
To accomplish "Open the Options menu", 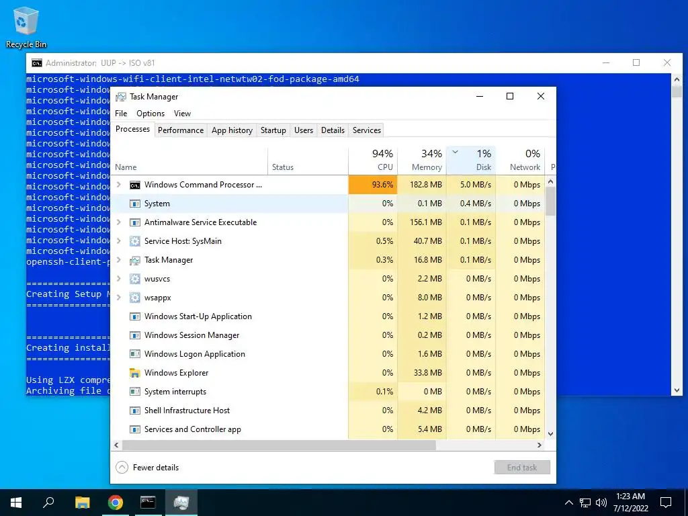I will click(150, 114).
